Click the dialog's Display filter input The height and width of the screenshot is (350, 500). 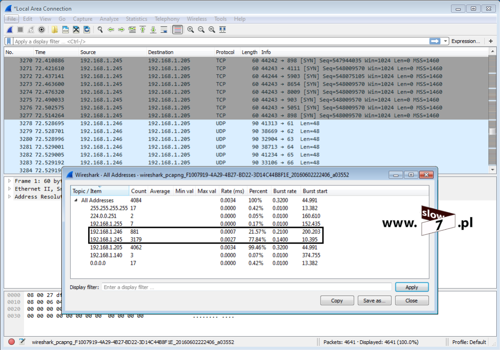[246, 287]
